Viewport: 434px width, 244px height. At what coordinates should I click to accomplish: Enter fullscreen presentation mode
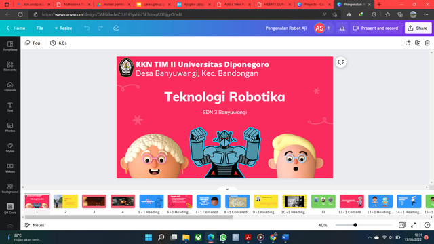(413, 225)
